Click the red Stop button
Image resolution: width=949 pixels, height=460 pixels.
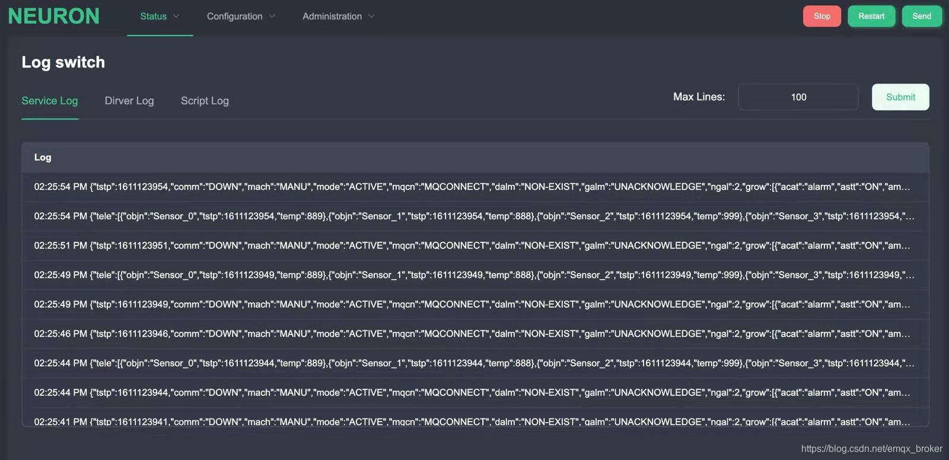pos(822,16)
